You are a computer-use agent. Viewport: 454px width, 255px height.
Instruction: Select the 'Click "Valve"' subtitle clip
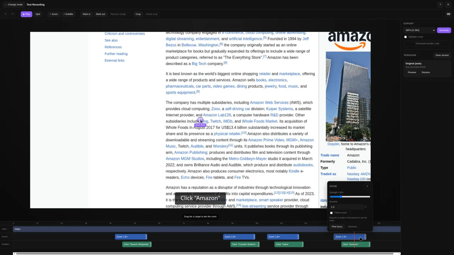pyautogui.click(x=289, y=244)
